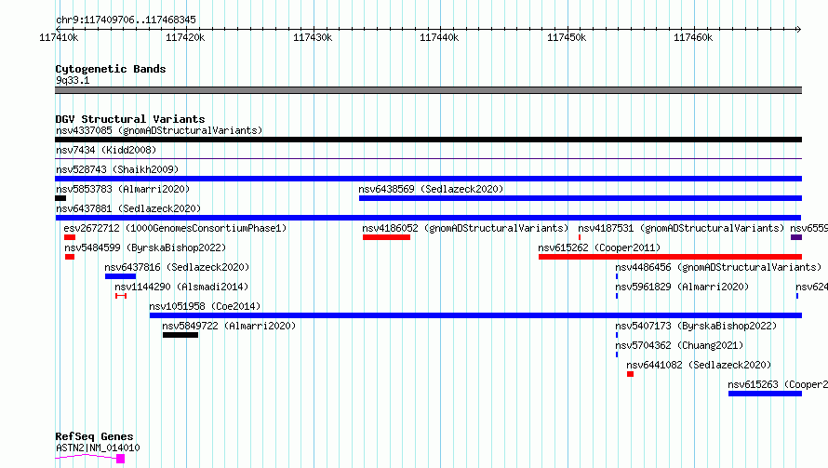Click the partially shown nsv624 label

coord(811,287)
